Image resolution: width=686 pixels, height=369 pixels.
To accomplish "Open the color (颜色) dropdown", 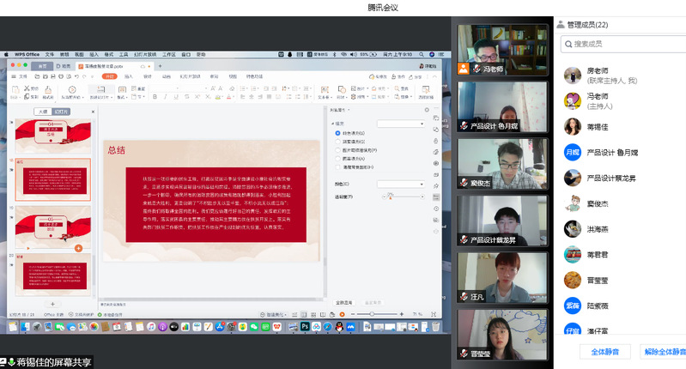I will point(401,184).
